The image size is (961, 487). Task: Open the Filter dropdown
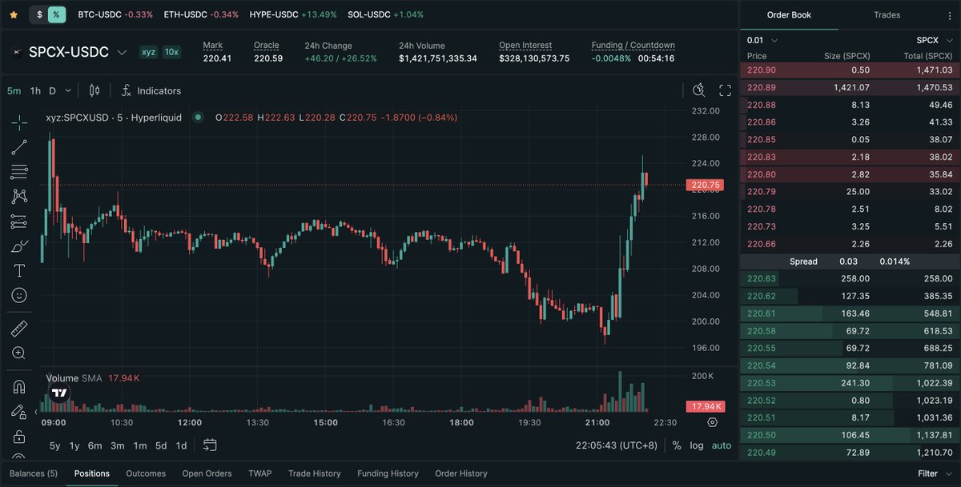934,473
